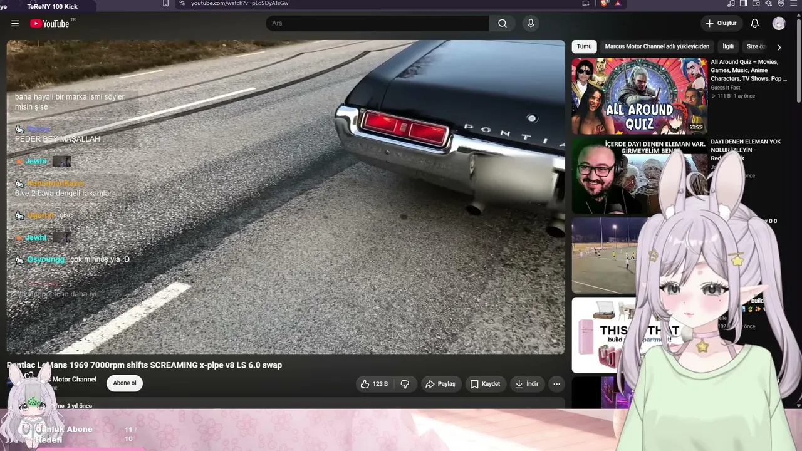Image resolution: width=802 pixels, height=451 pixels.
Task: Open the YouTube guide hamburger menu
Action: coord(15,23)
